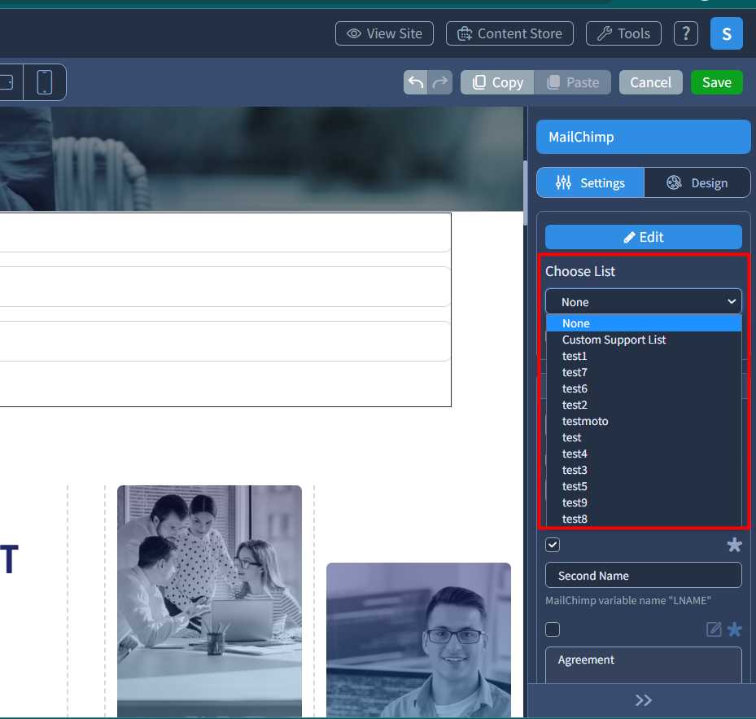Click the Second Name input field
The image size is (756, 719).
pos(643,575)
